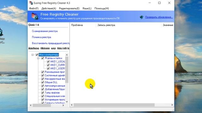Click the Free Registry Cleaner banner logo
This screenshot has height=113, width=202.
coord(35,16)
